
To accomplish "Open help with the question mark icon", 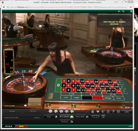I will (113, 112).
